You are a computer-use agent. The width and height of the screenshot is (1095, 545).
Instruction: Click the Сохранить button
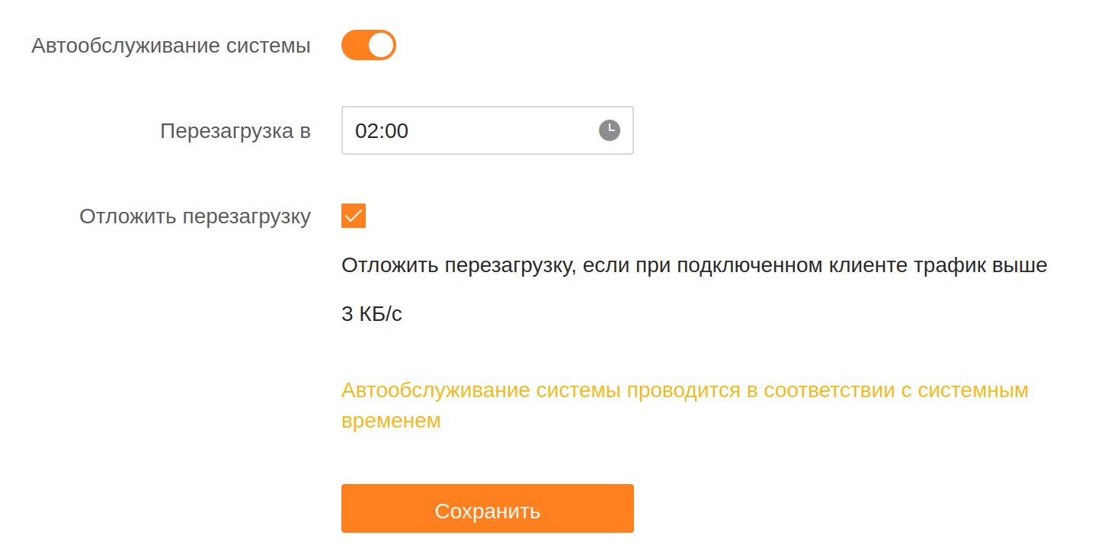[487, 508]
